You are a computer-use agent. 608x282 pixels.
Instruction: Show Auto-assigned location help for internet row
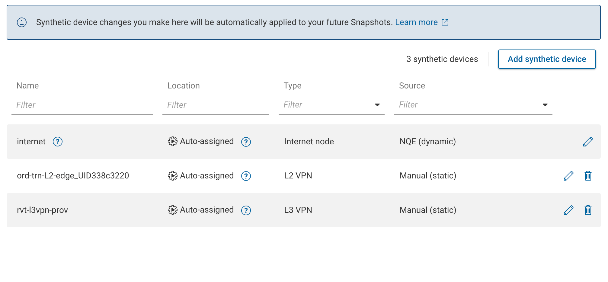246,142
